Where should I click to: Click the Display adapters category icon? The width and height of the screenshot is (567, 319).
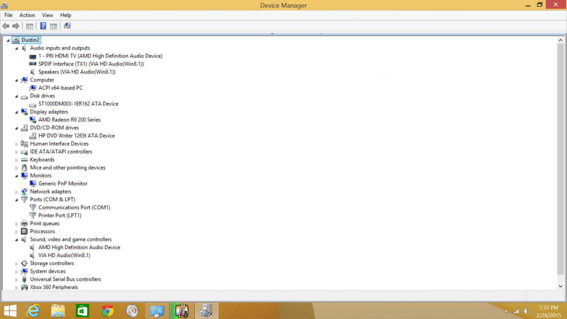point(24,112)
